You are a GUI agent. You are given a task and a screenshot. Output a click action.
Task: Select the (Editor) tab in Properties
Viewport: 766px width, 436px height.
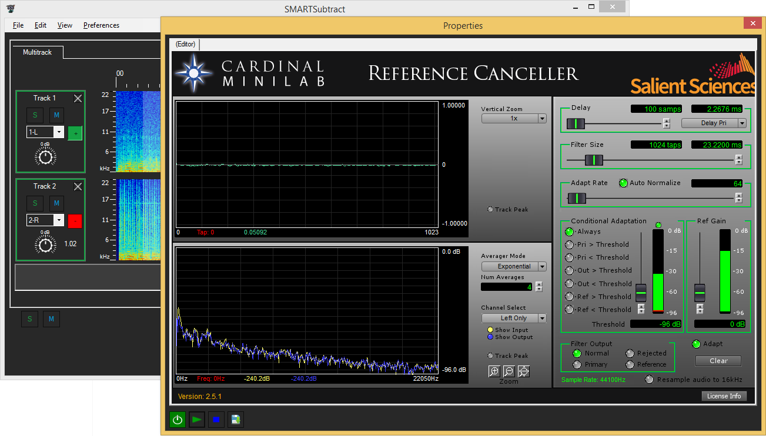[185, 44]
